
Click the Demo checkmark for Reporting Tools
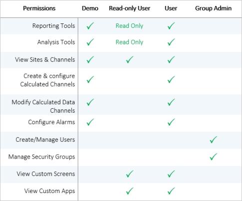[90, 26]
